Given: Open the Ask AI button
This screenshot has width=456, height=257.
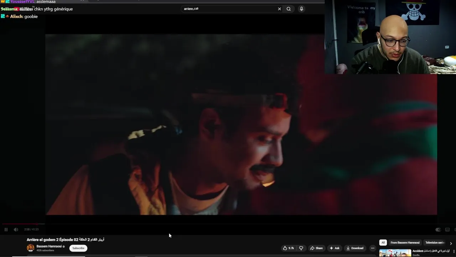Looking at the screenshot, I should click(x=335, y=248).
